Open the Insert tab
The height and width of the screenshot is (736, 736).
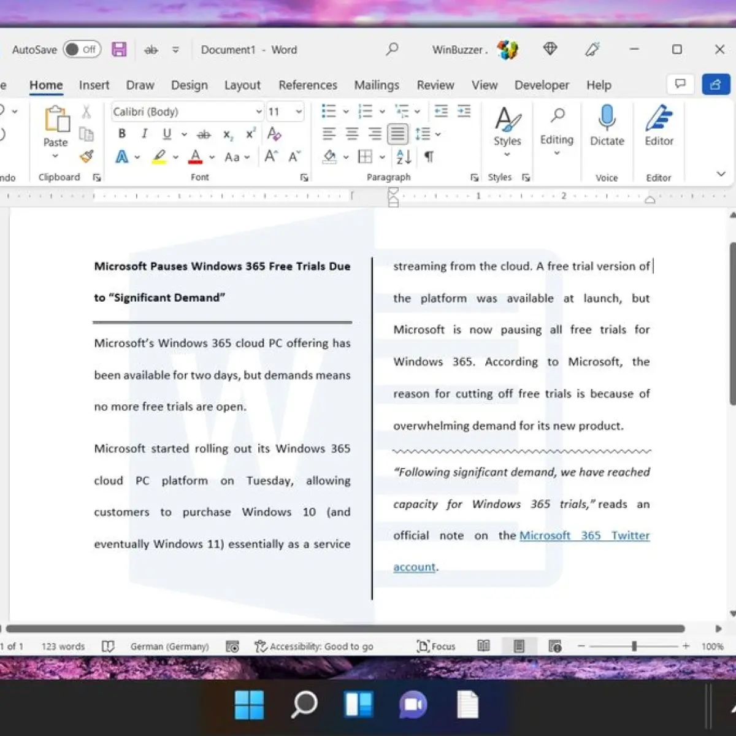pos(94,85)
